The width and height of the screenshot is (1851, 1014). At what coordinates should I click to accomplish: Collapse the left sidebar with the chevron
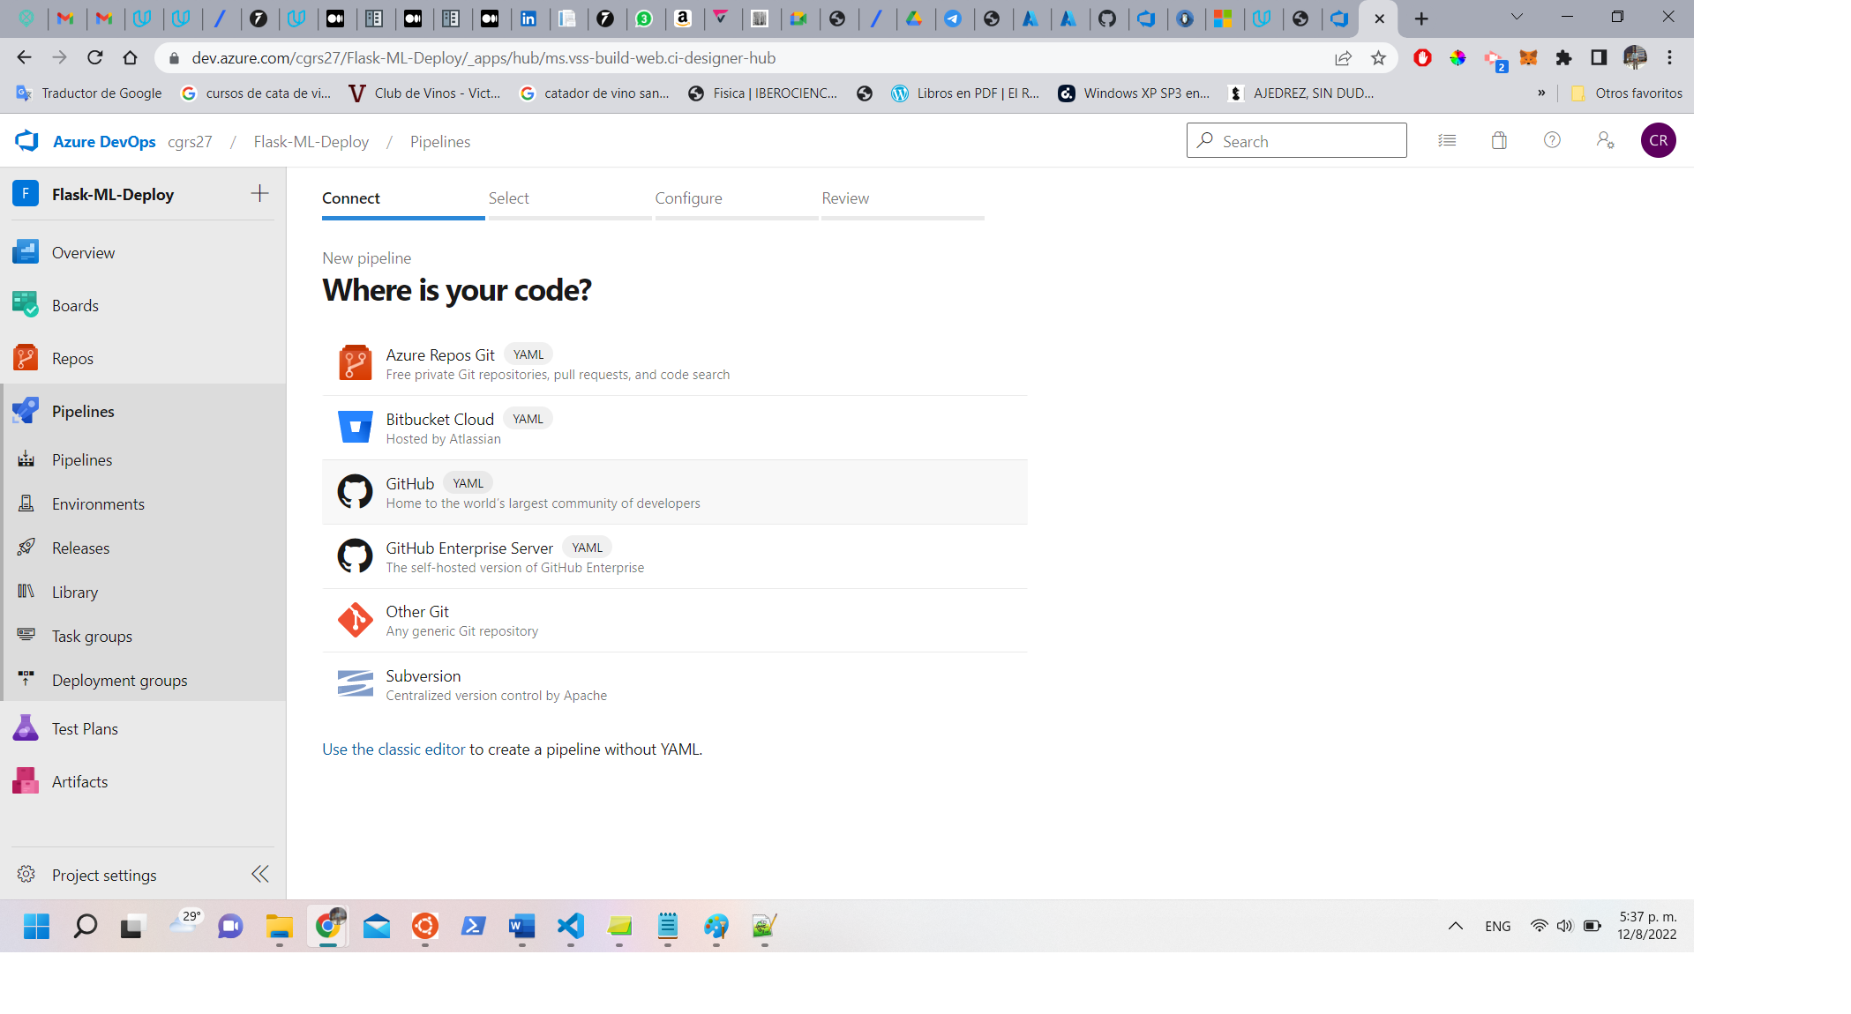259,874
